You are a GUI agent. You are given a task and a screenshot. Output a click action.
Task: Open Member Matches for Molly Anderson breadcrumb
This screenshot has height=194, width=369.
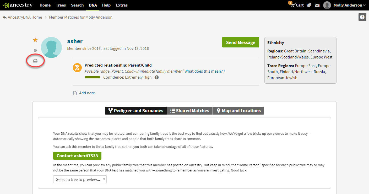coord(81,17)
